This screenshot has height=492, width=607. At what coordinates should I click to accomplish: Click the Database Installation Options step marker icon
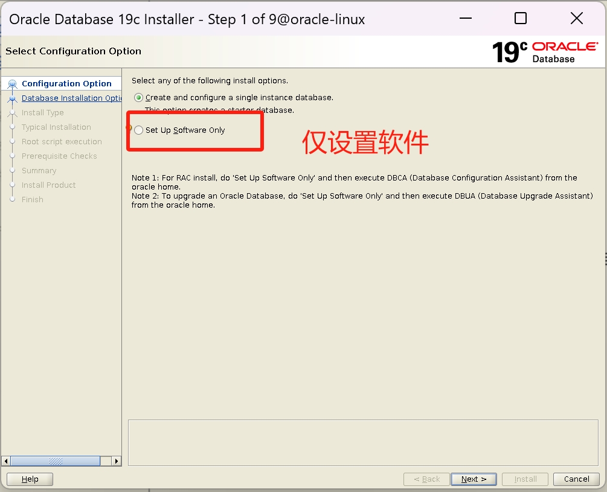pos(13,98)
